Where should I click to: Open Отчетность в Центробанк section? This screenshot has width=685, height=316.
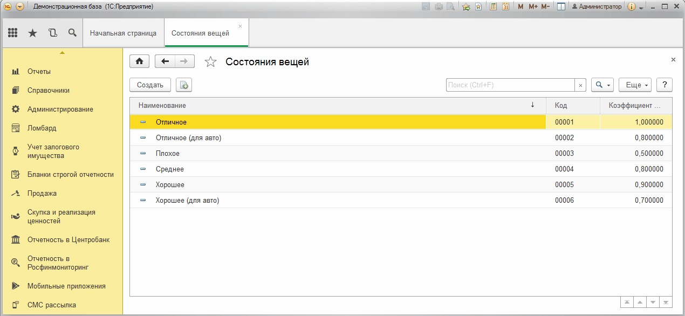click(63, 239)
